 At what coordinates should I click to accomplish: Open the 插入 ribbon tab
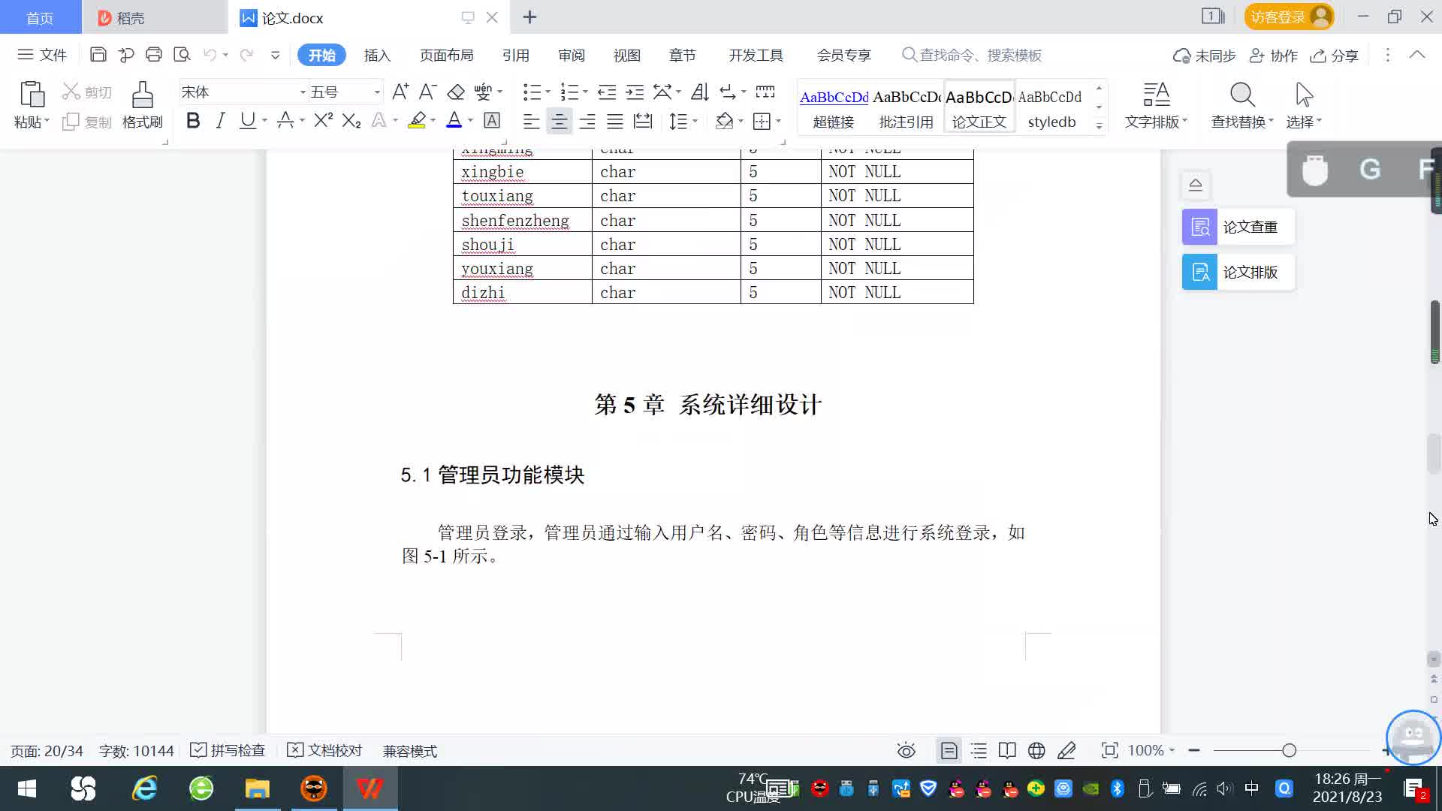(377, 55)
